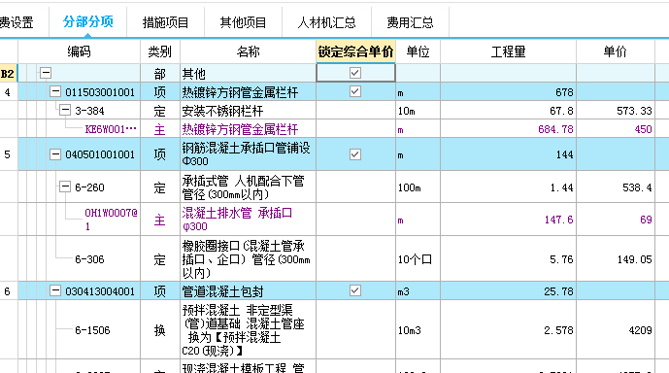Image resolution: width=669 pixels, height=373 pixels.
Task: Select name cell 橡胶圈接口 quota
Action: [x=247, y=258]
